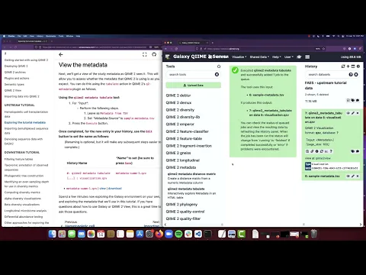
Task: Open the History options gear icon
Action: (358, 66)
